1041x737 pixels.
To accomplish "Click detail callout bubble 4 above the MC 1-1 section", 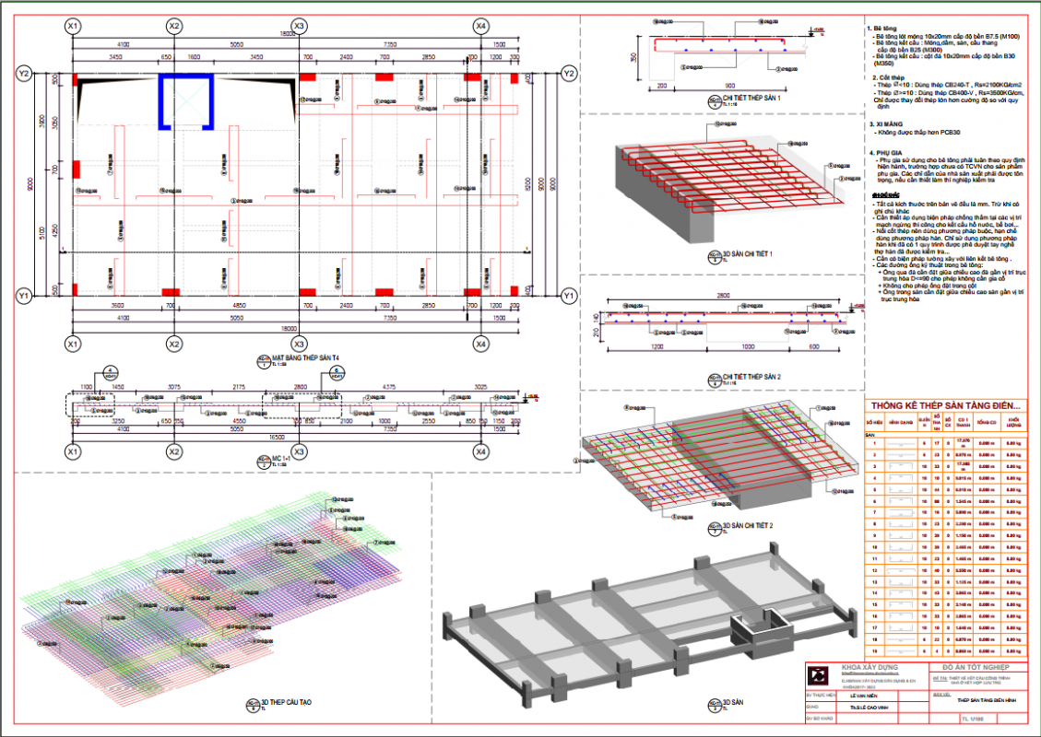I will [x=108, y=371].
